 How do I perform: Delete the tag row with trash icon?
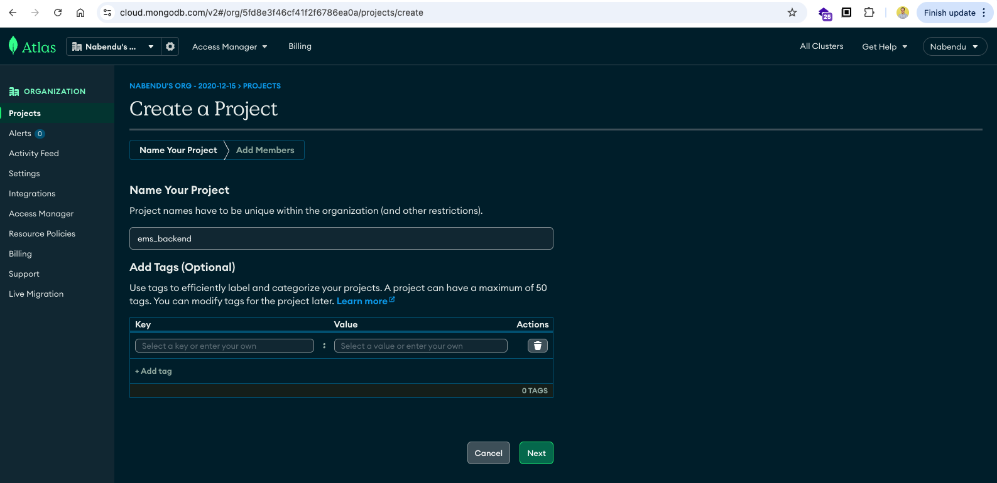[x=538, y=346]
